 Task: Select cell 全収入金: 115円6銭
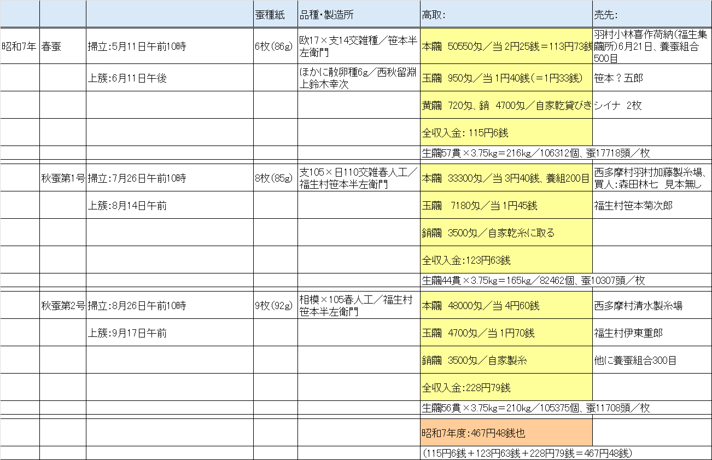pos(506,132)
